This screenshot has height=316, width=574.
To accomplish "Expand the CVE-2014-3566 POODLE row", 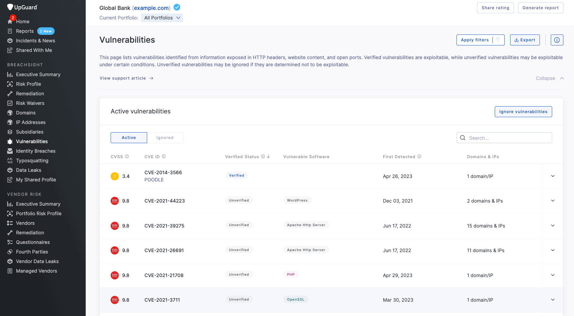I will 553,176.
